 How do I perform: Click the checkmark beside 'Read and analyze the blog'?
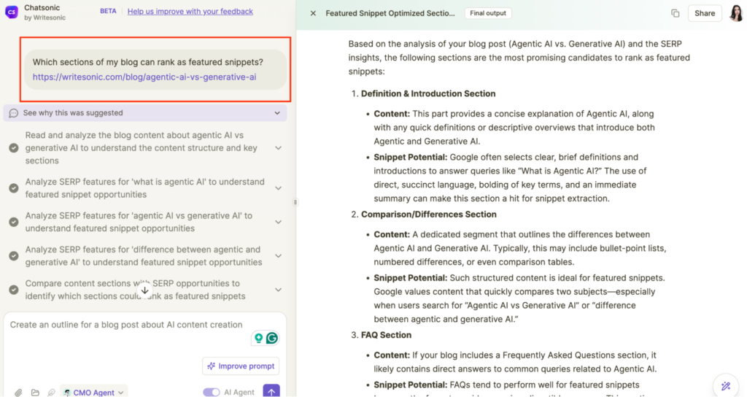coord(14,147)
